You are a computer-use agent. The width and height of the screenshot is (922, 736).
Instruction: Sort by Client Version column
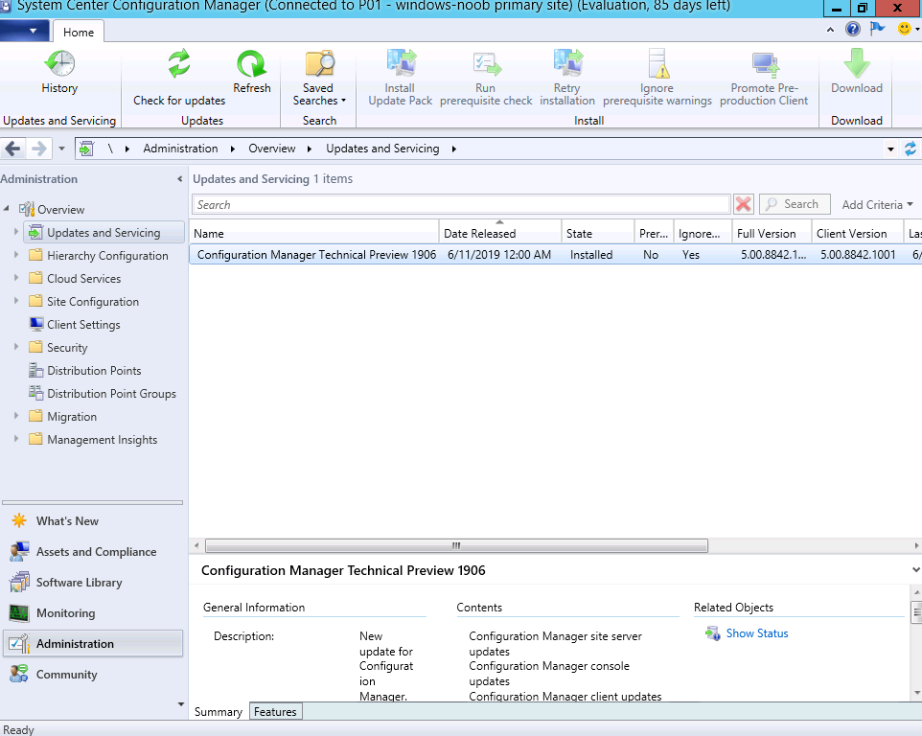(x=858, y=234)
